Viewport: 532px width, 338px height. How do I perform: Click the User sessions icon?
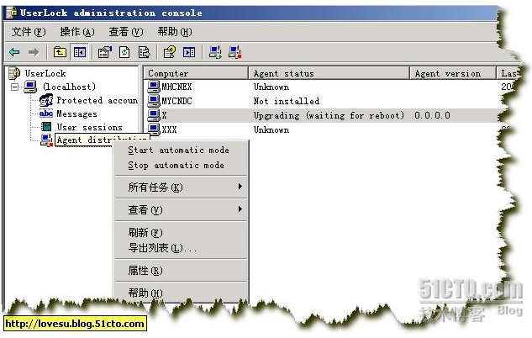point(46,127)
